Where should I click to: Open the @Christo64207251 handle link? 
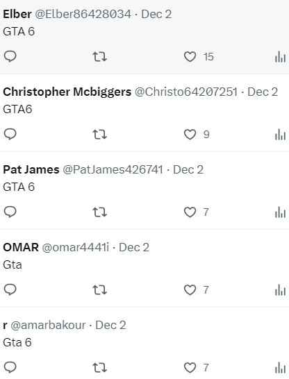[185, 92]
